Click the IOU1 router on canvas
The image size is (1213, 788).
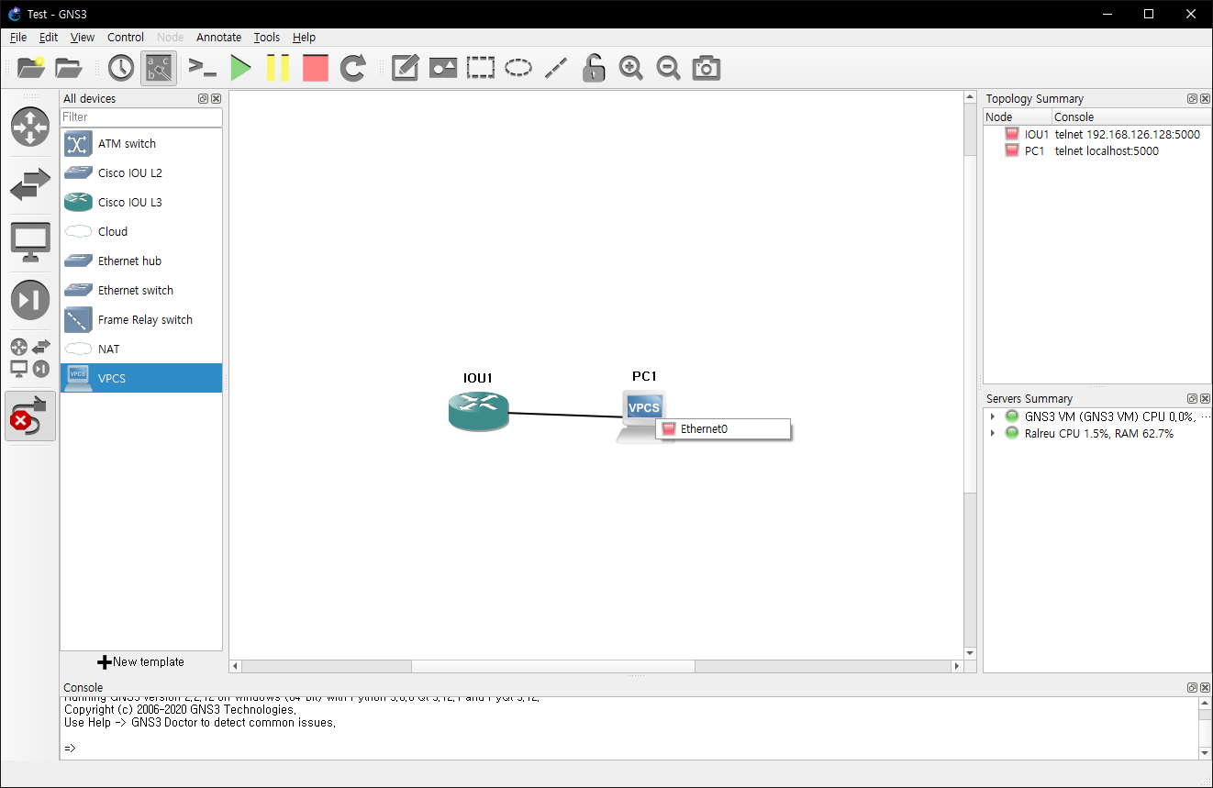coord(478,411)
